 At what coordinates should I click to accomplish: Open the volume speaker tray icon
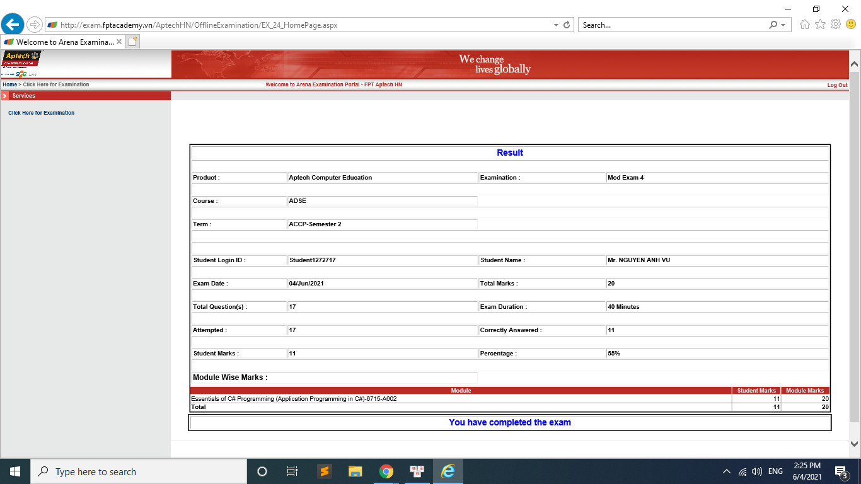[x=757, y=471]
